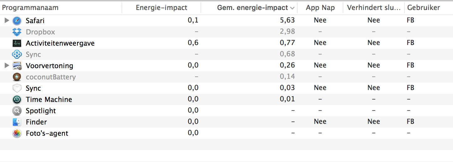Image resolution: width=453 pixels, height=162 pixels.
Task: Click the Activiteitenweergave monitor icon
Action: tap(17, 43)
